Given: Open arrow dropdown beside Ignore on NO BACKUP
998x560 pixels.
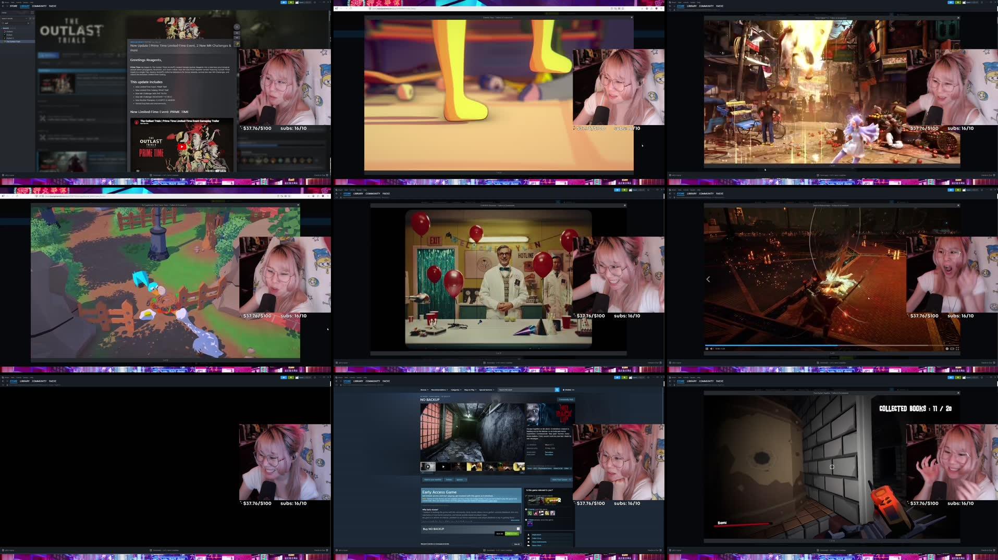Looking at the screenshot, I should (466, 479).
